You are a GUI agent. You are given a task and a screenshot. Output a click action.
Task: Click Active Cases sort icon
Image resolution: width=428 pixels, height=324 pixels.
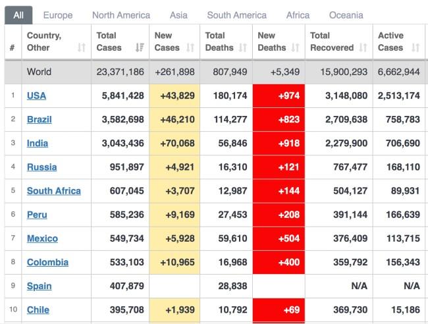[x=415, y=47]
